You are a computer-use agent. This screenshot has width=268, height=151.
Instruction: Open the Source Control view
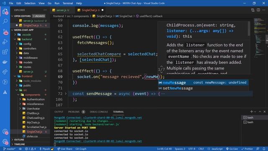5,31
